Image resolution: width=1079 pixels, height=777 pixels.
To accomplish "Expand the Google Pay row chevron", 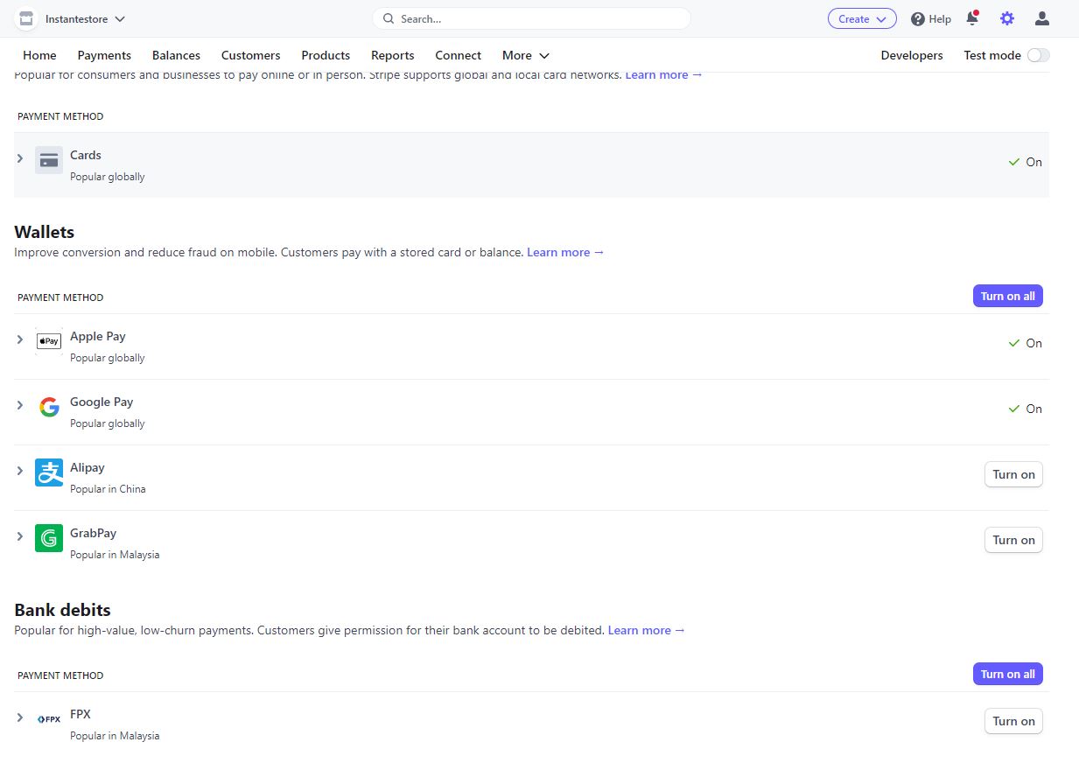I will click(20, 405).
